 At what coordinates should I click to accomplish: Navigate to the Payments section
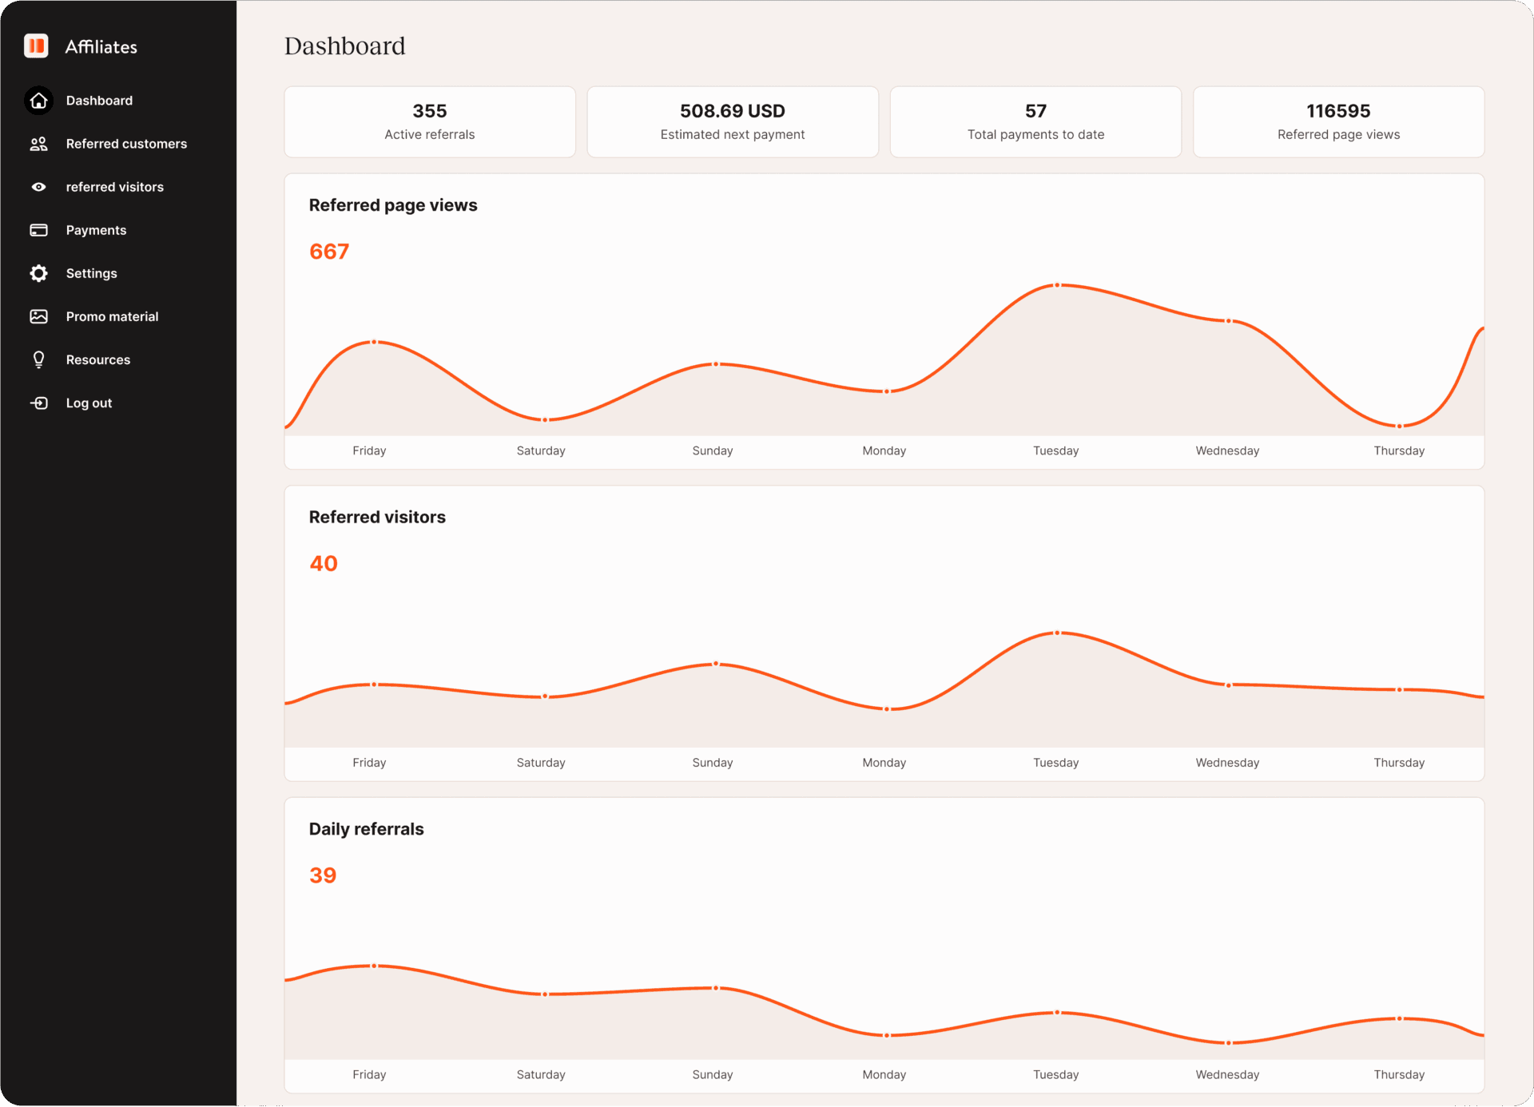96,230
